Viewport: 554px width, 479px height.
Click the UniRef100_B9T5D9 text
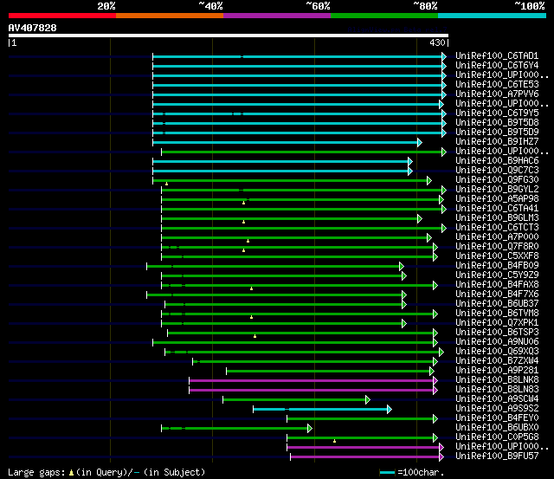[497, 133]
